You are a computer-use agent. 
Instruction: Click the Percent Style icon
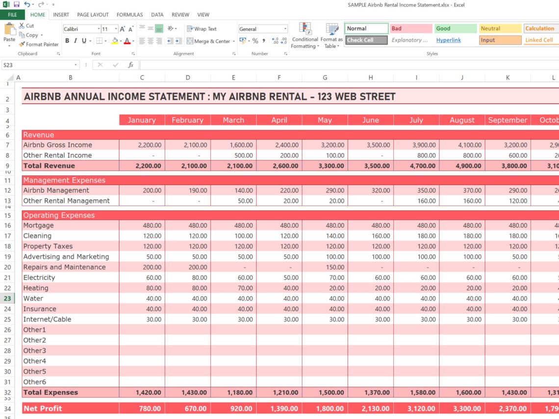click(254, 41)
